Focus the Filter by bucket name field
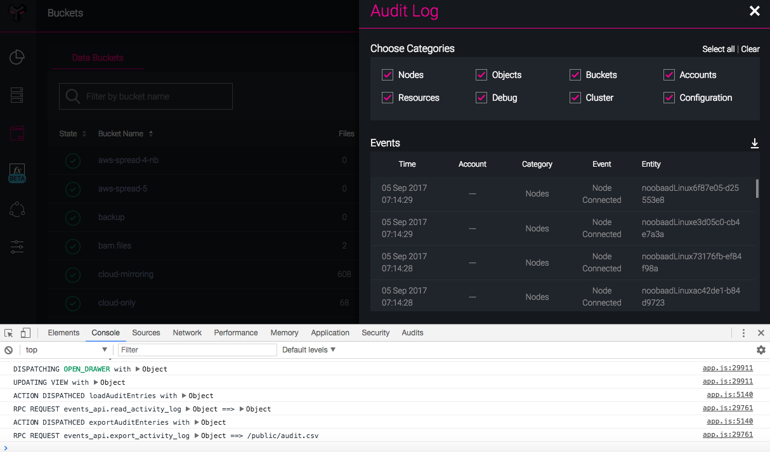 pyautogui.click(x=146, y=96)
